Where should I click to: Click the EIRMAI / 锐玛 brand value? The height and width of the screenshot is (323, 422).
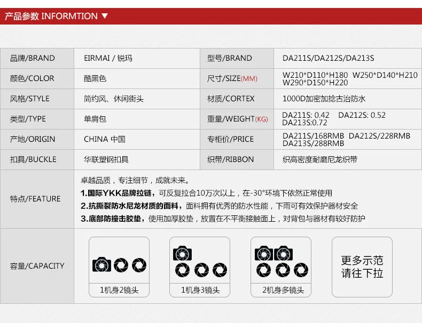108,58
